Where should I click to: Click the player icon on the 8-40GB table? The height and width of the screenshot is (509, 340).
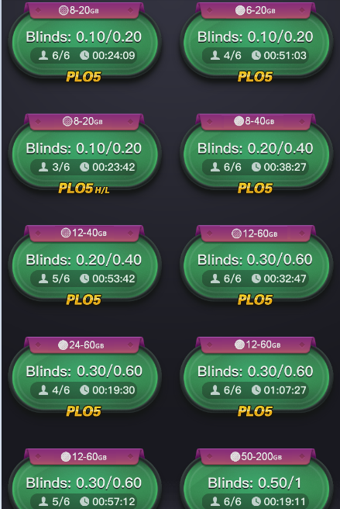(x=215, y=167)
